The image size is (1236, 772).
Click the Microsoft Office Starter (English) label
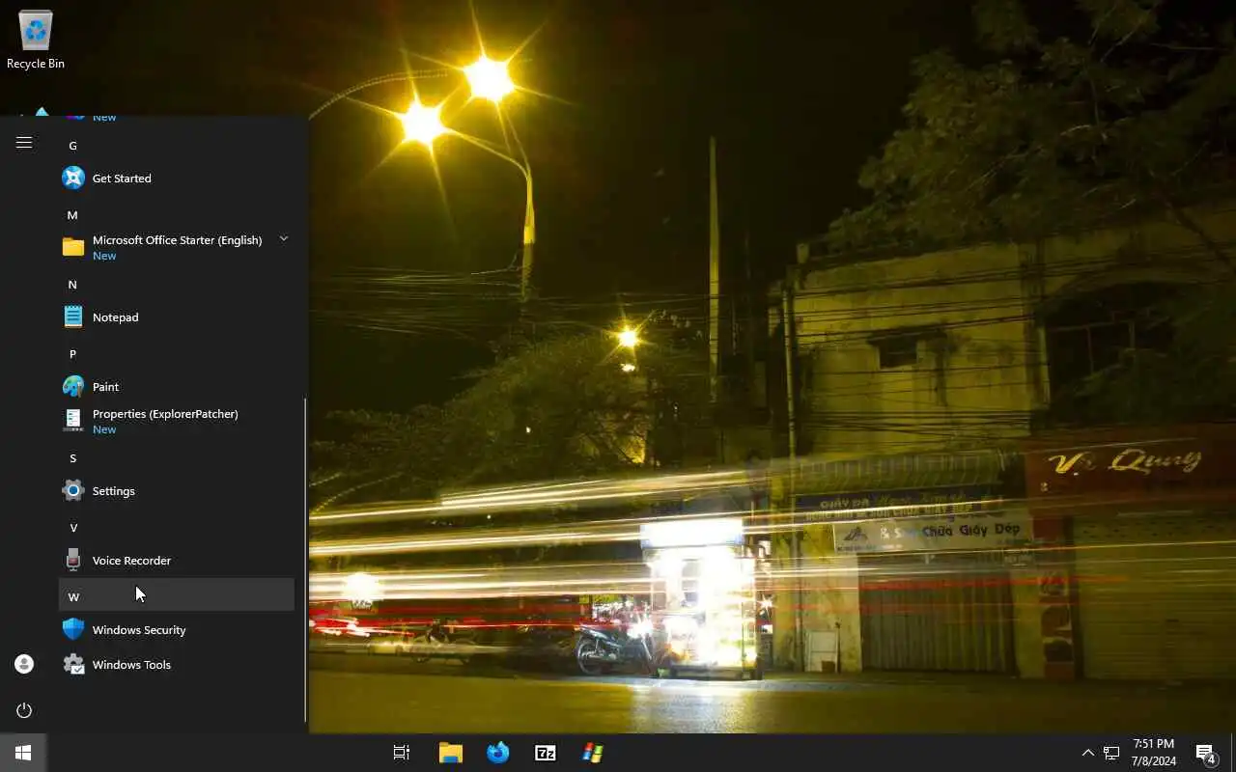pyautogui.click(x=177, y=240)
